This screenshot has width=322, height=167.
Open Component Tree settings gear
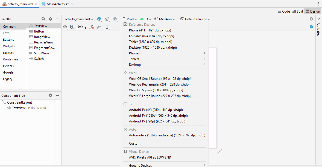(51, 95)
